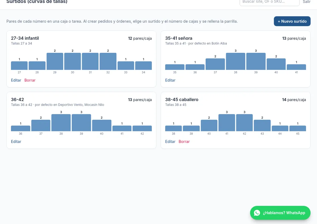Click the Salir link in the header
Screen dimensions: 317x224
[307, 2]
